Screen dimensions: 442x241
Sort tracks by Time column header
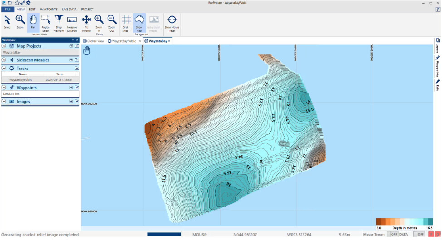[x=59, y=74]
